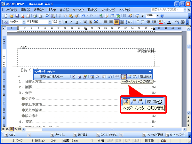The width and height of the screenshot is (192, 144).
Task: Paste from clipboard using the toolbar icon
Action: click(x=71, y=16)
